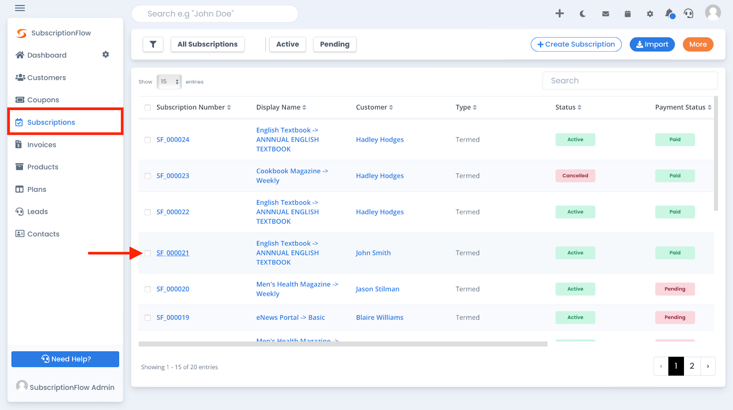Click Pending payment badge for SF_000020
Screen dimensions: 733x410
675,289
